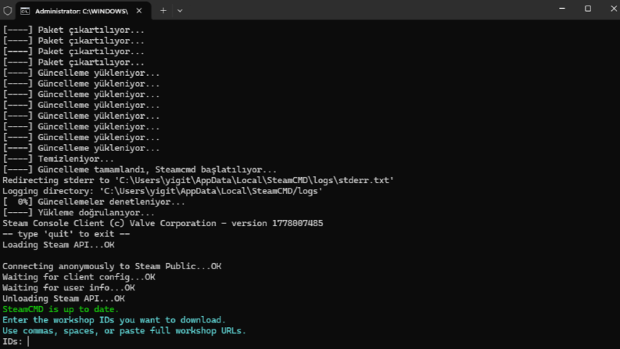This screenshot has width=620, height=349.
Task: Click the 'Logging directory' path line
Action: click(163, 191)
